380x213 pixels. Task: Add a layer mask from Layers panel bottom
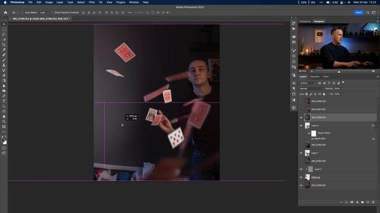click(x=352, y=202)
